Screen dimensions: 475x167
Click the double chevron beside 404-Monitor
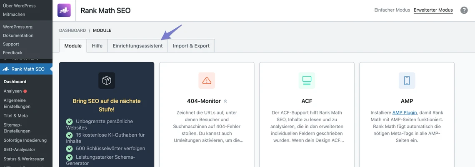pyautogui.click(x=225, y=101)
